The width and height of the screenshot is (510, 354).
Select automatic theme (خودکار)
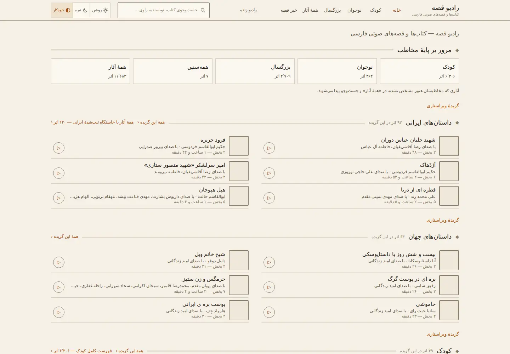62,10
